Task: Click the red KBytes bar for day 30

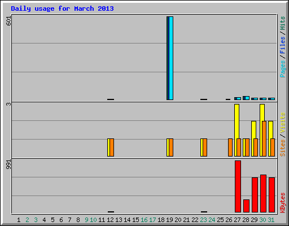Action: 263,193
